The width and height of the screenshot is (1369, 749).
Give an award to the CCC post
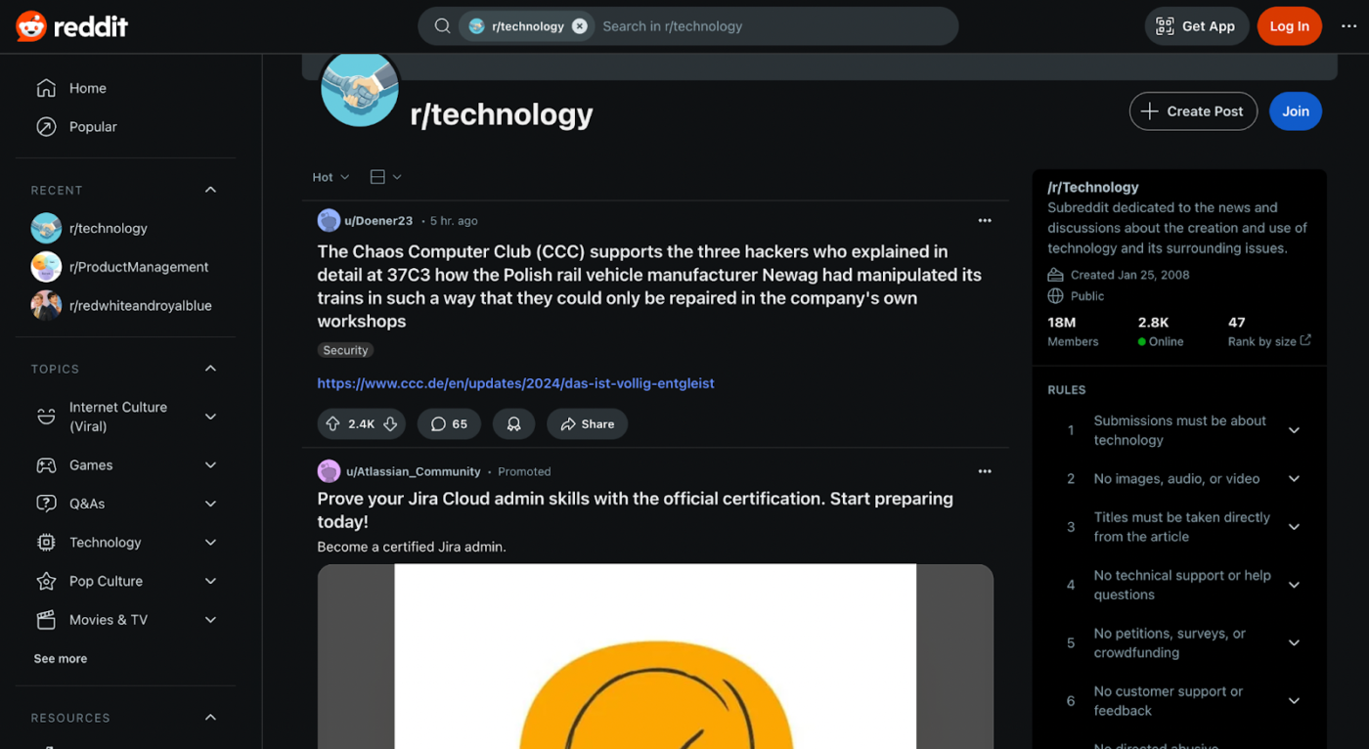click(513, 424)
